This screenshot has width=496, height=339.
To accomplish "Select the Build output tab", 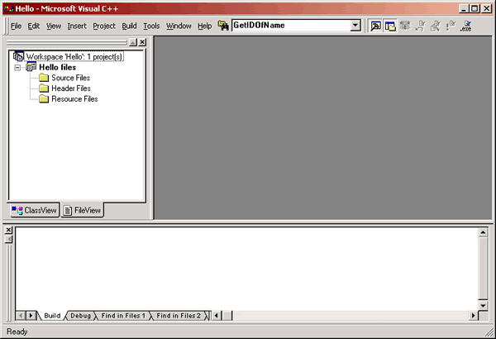I will point(52,316).
